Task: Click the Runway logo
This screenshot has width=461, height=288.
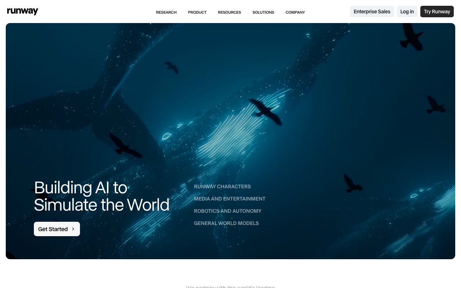Action: (x=22, y=11)
